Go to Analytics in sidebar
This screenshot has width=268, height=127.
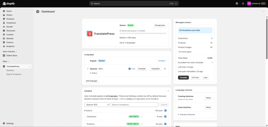pos(10,46)
